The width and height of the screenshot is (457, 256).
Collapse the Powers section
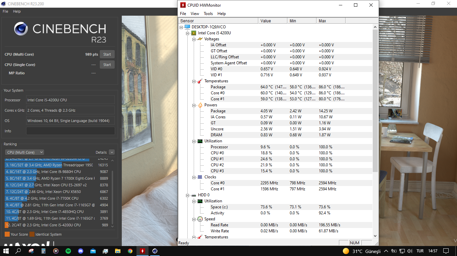point(194,105)
